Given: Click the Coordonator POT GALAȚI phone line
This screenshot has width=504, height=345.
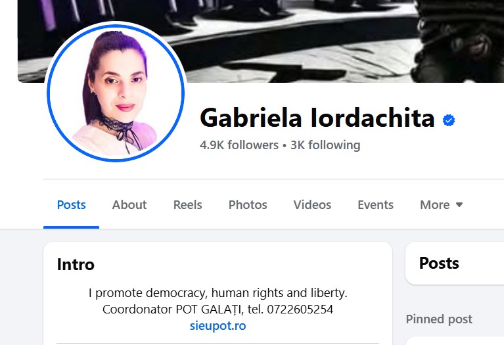Looking at the screenshot, I should (x=218, y=310).
